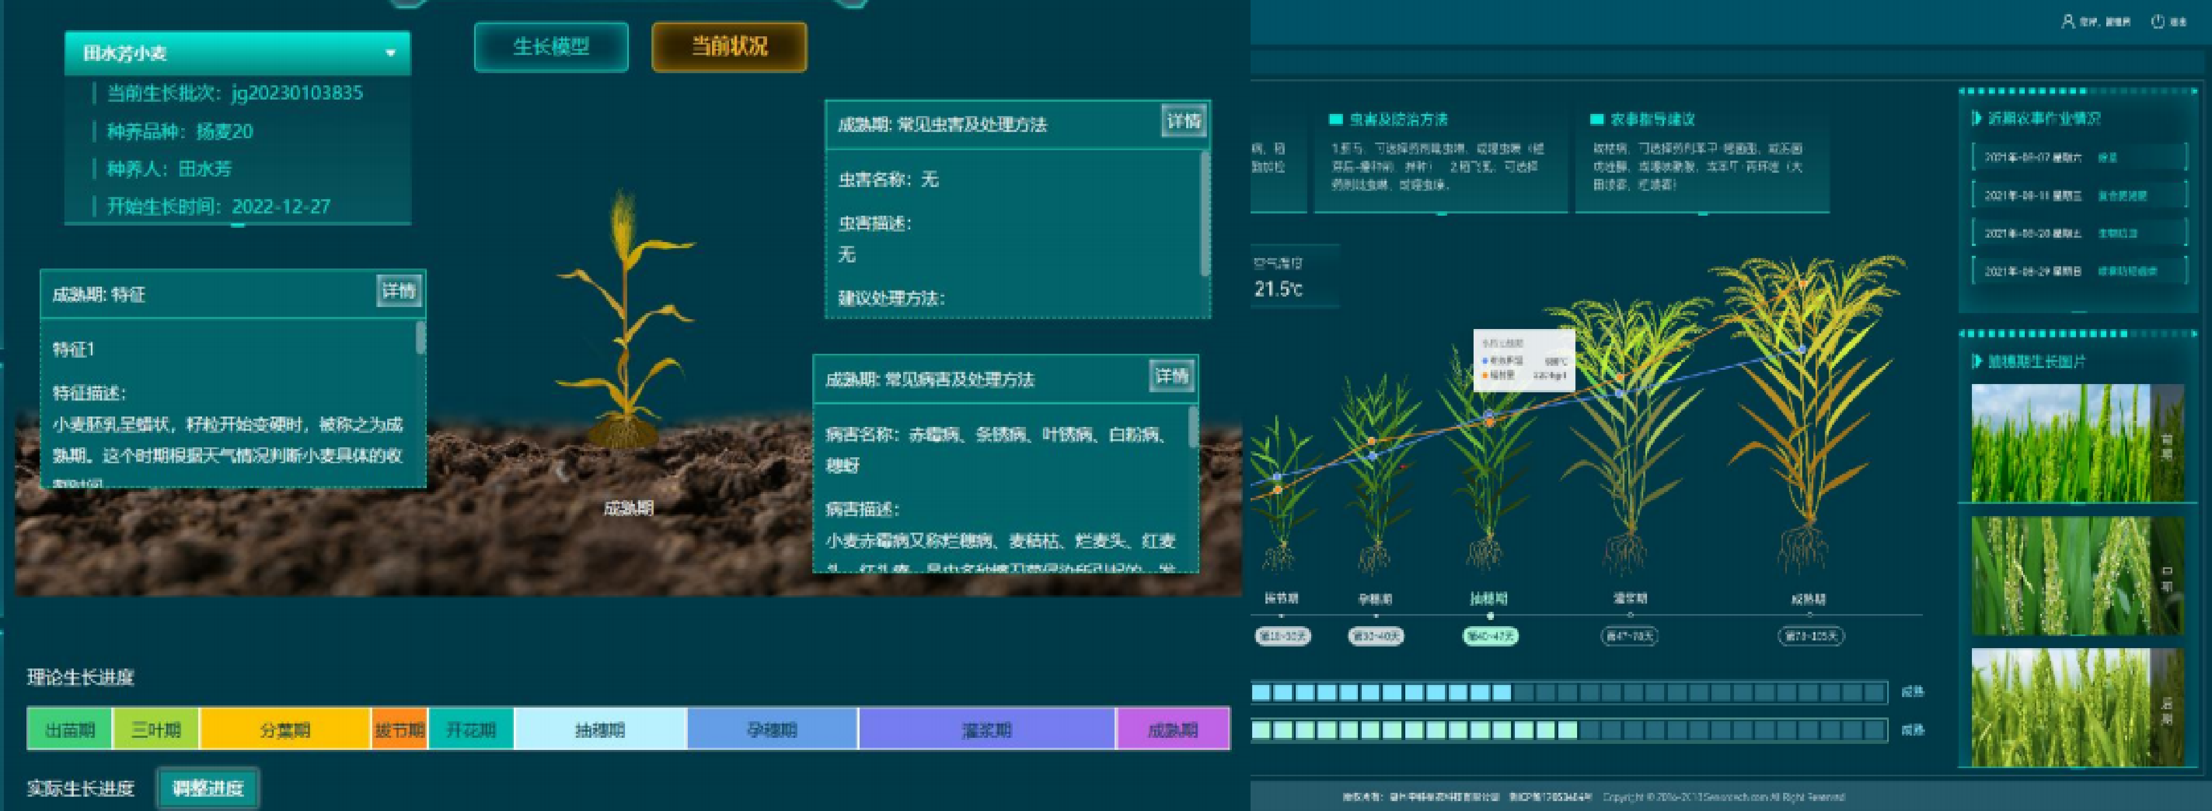
Task: Select the 第40~47天 timeline pill
Action: click(x=1490, y=636)
